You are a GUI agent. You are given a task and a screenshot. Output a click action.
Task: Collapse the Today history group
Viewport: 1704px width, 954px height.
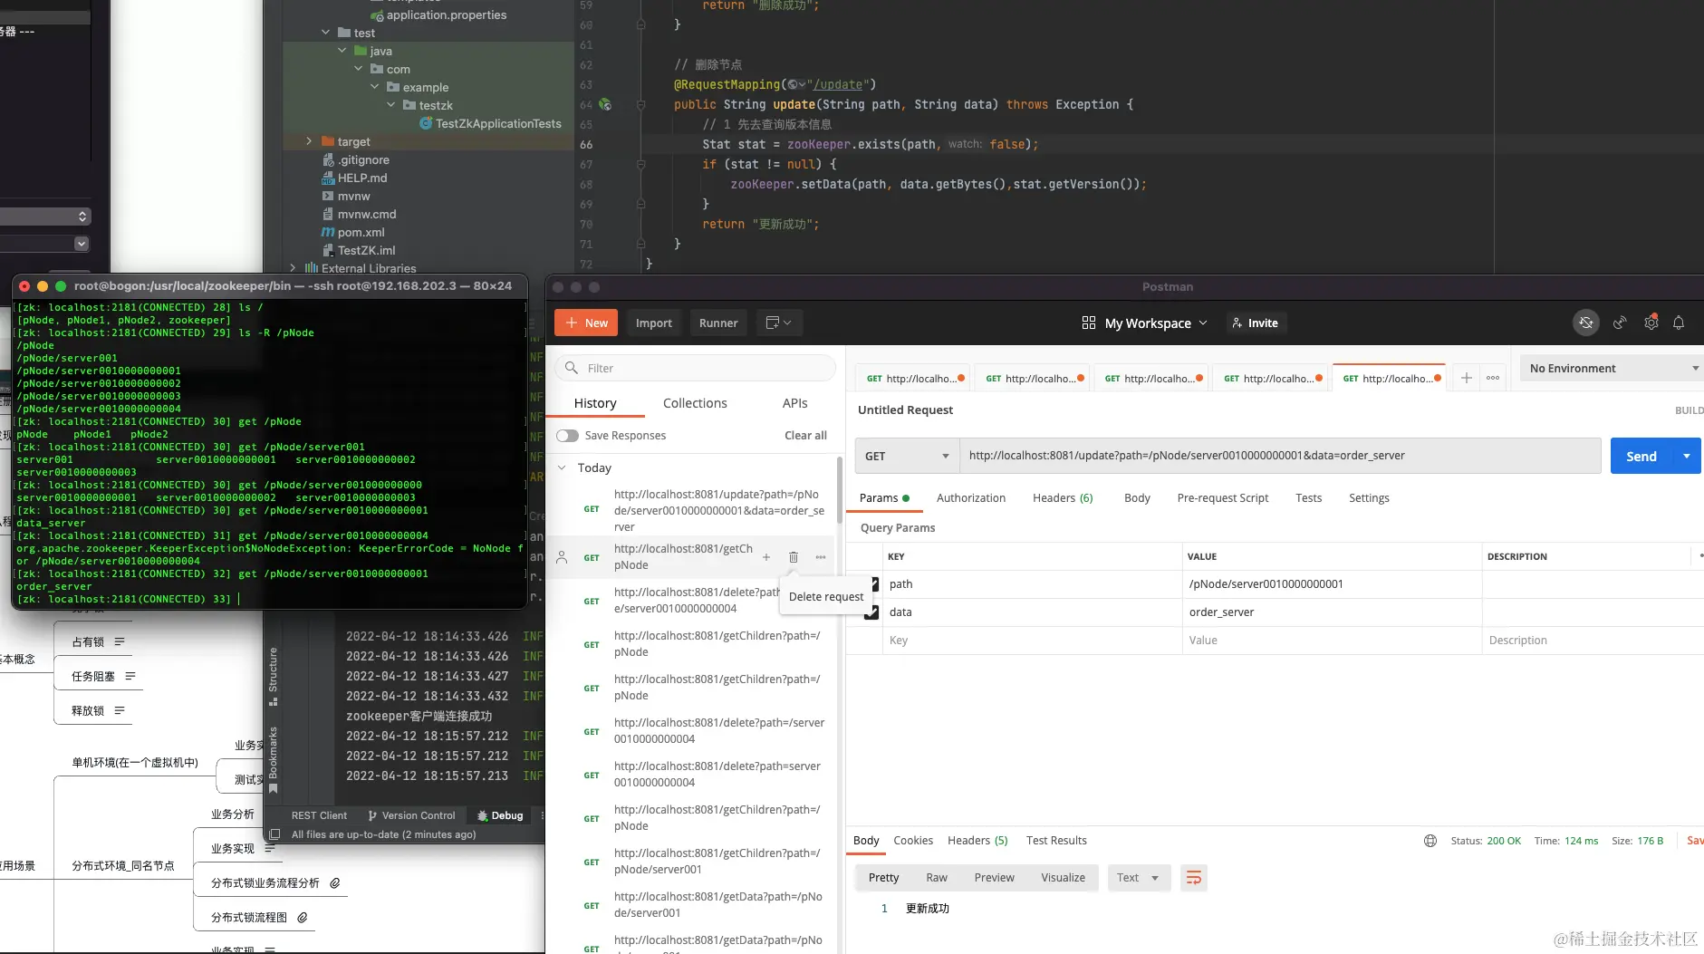click(562, 467)
